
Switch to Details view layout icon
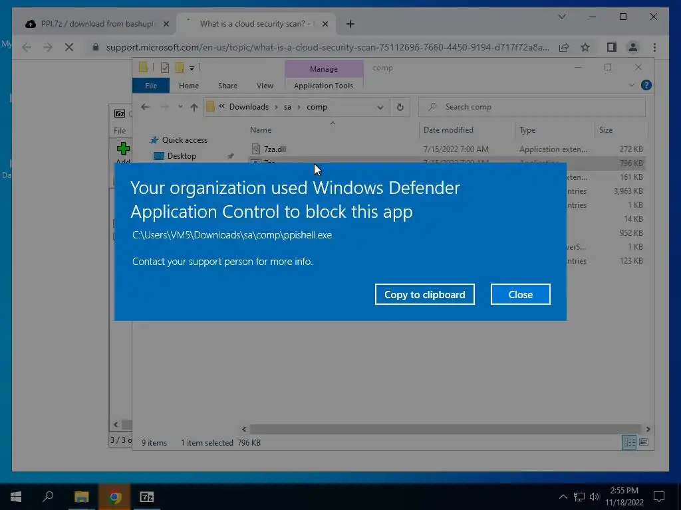[629, 442]
